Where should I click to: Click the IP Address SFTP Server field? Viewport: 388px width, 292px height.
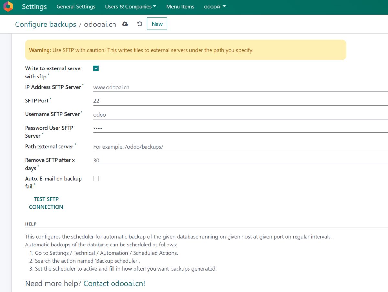(239, 87)
